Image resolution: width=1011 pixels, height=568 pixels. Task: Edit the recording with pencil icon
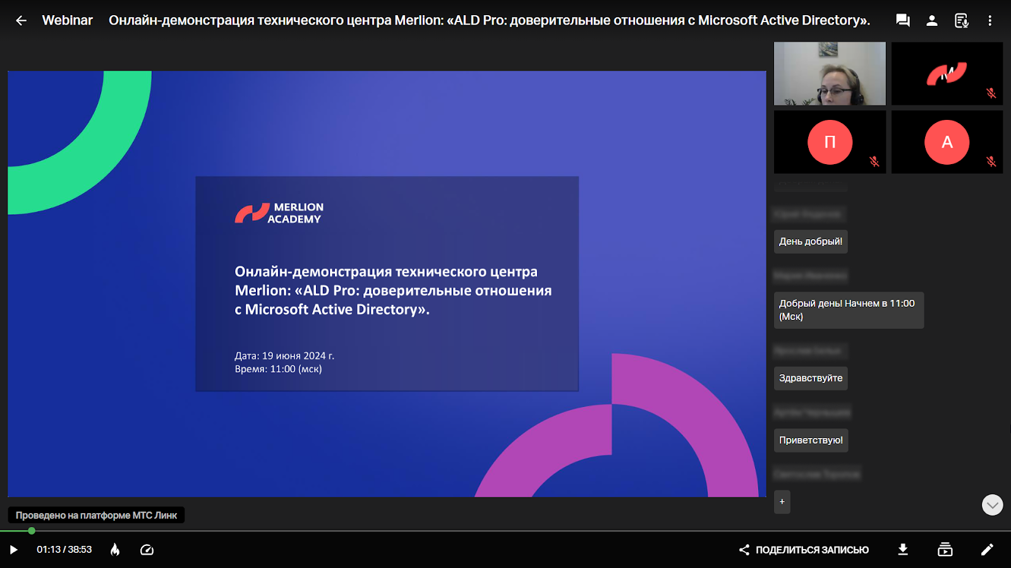(x=987, y=550)
